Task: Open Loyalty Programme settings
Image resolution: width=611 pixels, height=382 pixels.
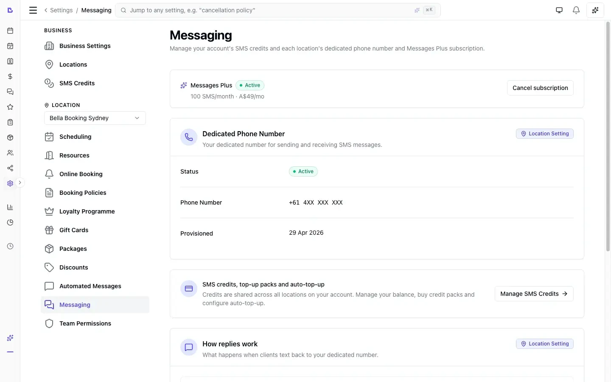Action: point(95,211)
